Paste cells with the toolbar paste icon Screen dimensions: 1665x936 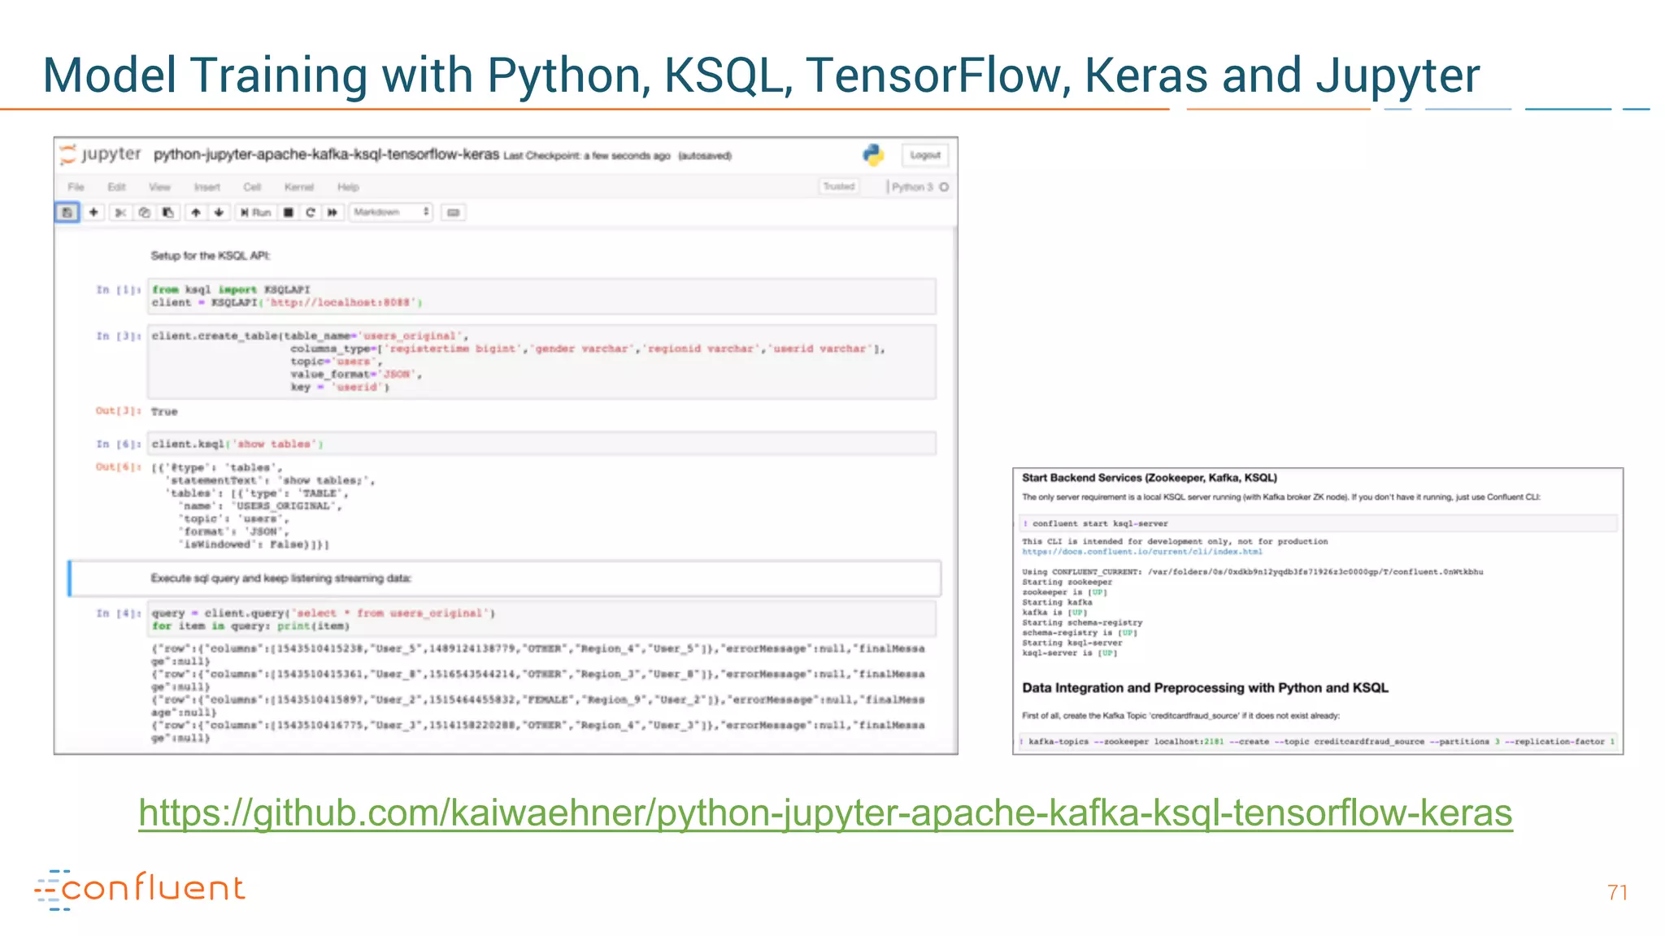point(168,213)
